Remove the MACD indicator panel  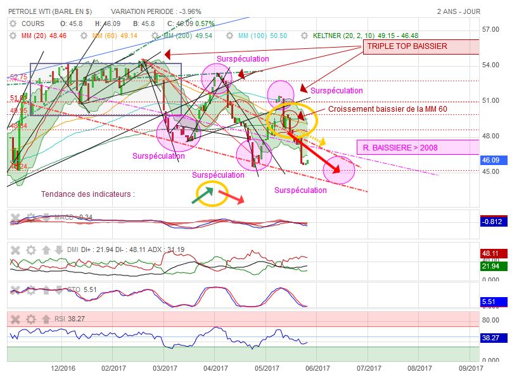tap(15, 218)
